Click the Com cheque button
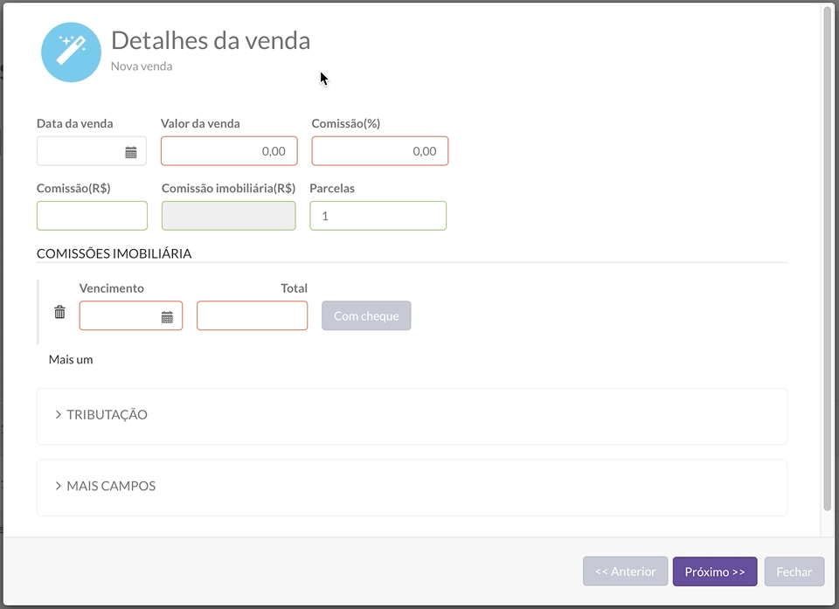The width and height of the screenshot is (839, 609). coord(366,316)
